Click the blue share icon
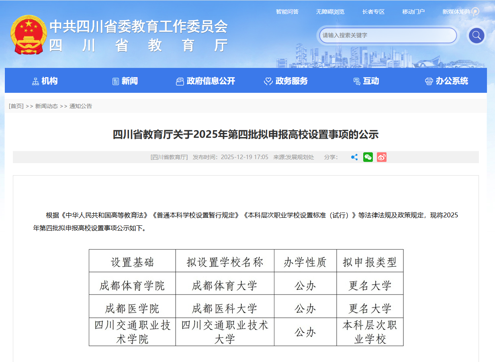495x362 pixels. [x=354, y=157]
